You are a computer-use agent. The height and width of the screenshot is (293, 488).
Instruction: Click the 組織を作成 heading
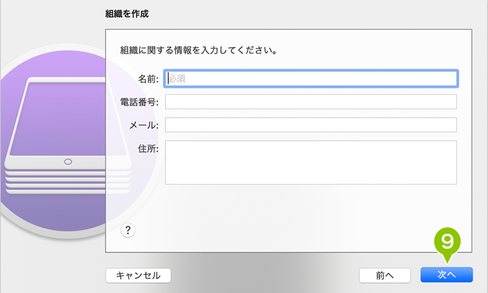click(127, 13)
